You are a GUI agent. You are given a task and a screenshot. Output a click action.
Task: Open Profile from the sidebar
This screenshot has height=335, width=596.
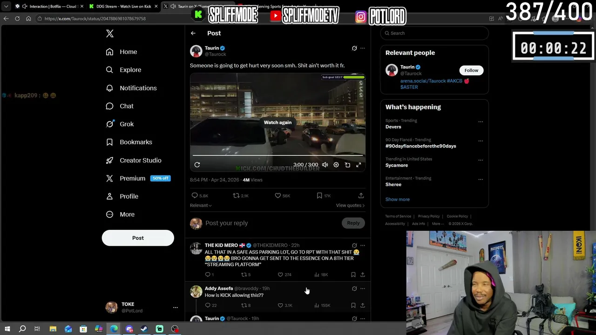pyautogui.click(x=122, y=196)
